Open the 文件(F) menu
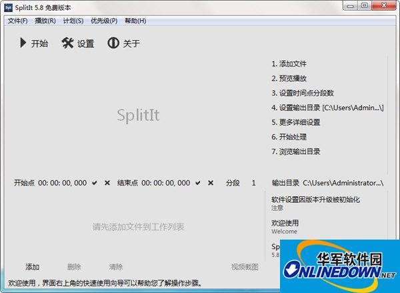 pos(17,21)
